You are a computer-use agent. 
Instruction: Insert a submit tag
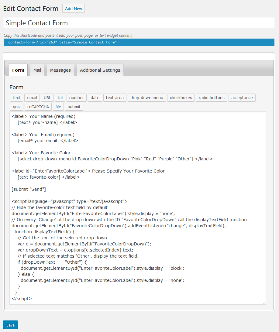74,107
